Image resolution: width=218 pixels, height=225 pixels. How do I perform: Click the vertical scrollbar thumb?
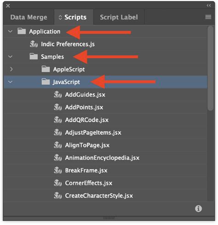[211, 68]
